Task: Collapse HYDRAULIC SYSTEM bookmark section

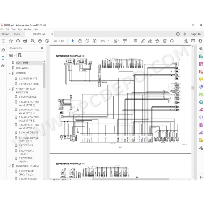Action: coord(10,166)
